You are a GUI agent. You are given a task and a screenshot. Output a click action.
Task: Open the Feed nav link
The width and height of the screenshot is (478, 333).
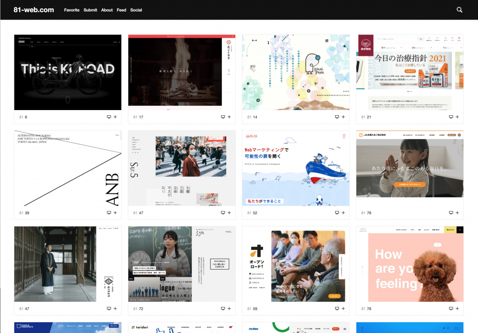(x=121, y=10)
